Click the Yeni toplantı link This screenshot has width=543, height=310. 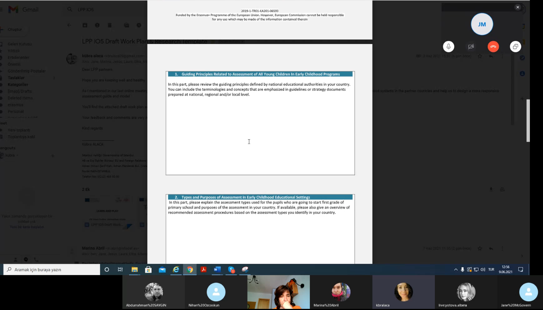tap(19, 130)
